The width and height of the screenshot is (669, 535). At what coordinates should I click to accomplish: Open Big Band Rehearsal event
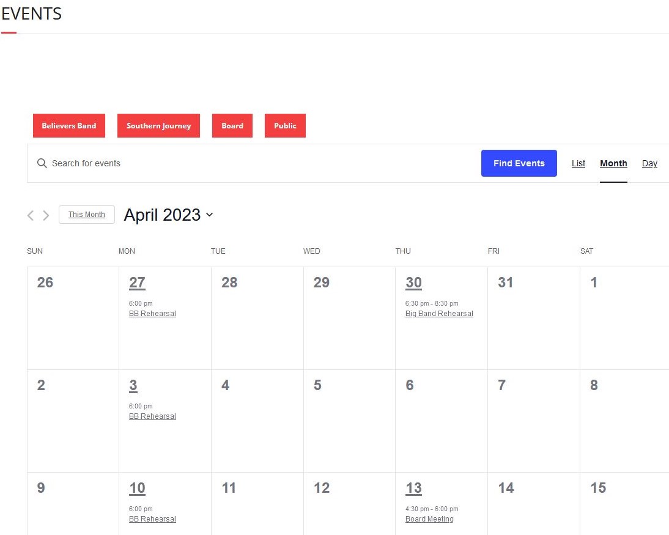point(439,314)
